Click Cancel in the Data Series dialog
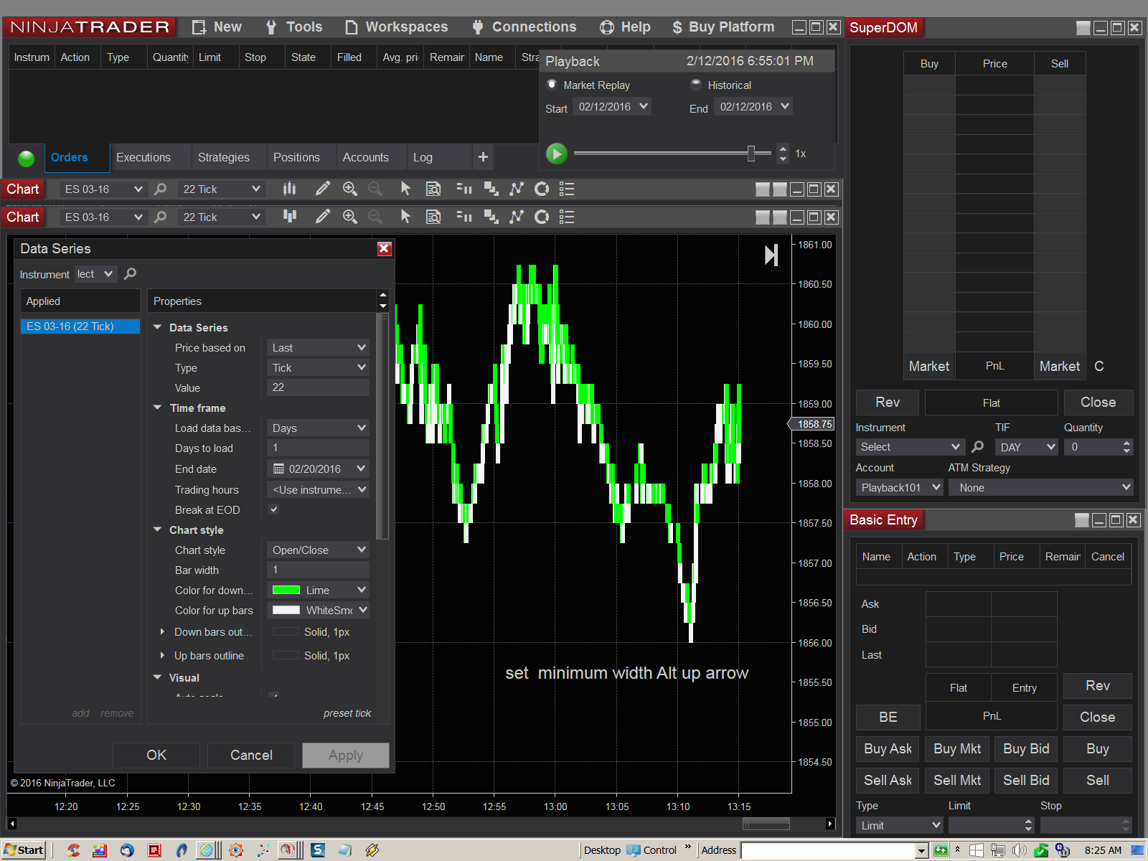The image size is (1148, 861). [x=251, y=755]
